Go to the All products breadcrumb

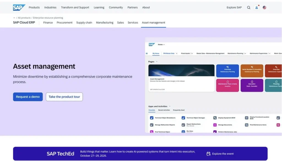point(24,18)
